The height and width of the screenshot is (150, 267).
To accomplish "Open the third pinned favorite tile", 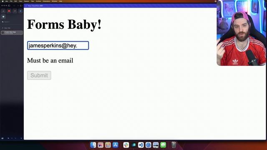I will [x=15, y=11].
